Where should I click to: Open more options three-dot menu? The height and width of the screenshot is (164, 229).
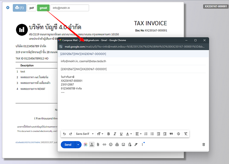(142, 145)
